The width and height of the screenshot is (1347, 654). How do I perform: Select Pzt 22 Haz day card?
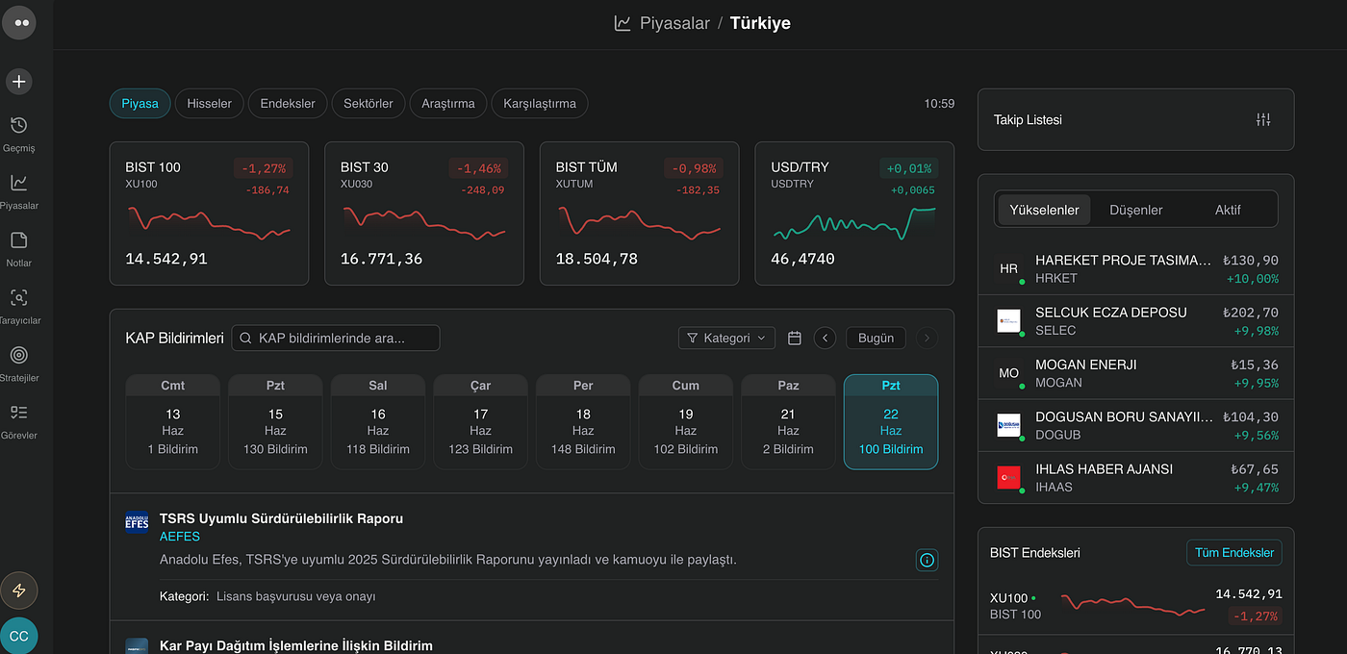point(891,422)
